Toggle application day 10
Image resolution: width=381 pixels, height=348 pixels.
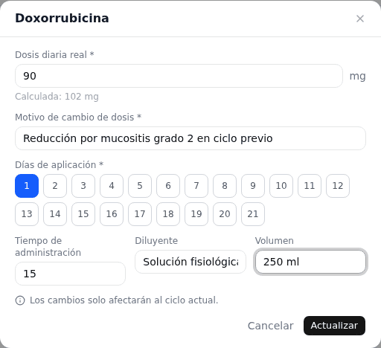click(x=281, y=186)
